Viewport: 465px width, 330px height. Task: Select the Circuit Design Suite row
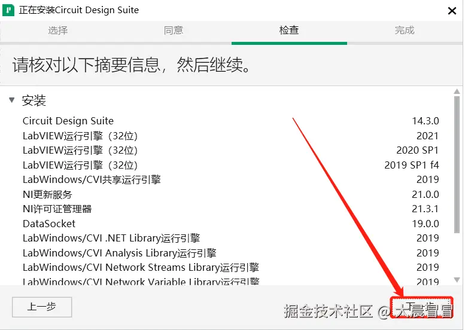(231, 121)
